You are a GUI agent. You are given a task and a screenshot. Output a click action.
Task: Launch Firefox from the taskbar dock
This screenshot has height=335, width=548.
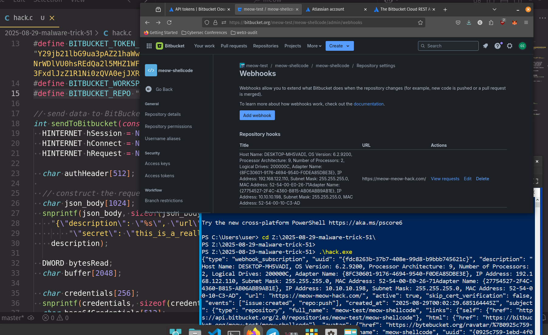pos(253,331)
